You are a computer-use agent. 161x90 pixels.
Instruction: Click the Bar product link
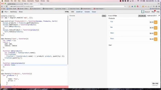point(111,27)
